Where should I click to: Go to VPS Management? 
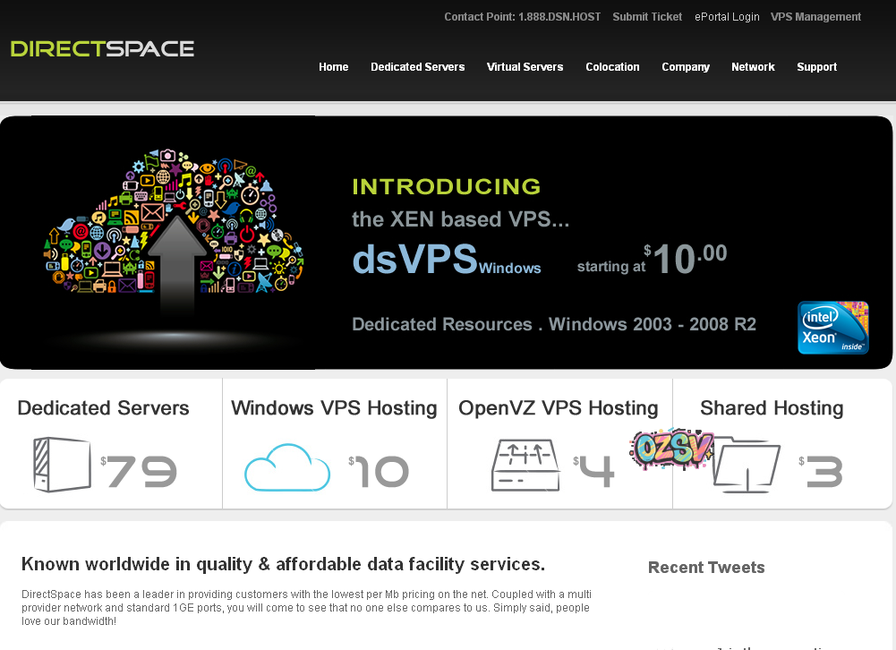(x=815, y=16)
